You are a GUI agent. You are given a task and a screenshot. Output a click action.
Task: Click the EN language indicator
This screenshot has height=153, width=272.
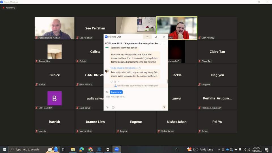177,149
